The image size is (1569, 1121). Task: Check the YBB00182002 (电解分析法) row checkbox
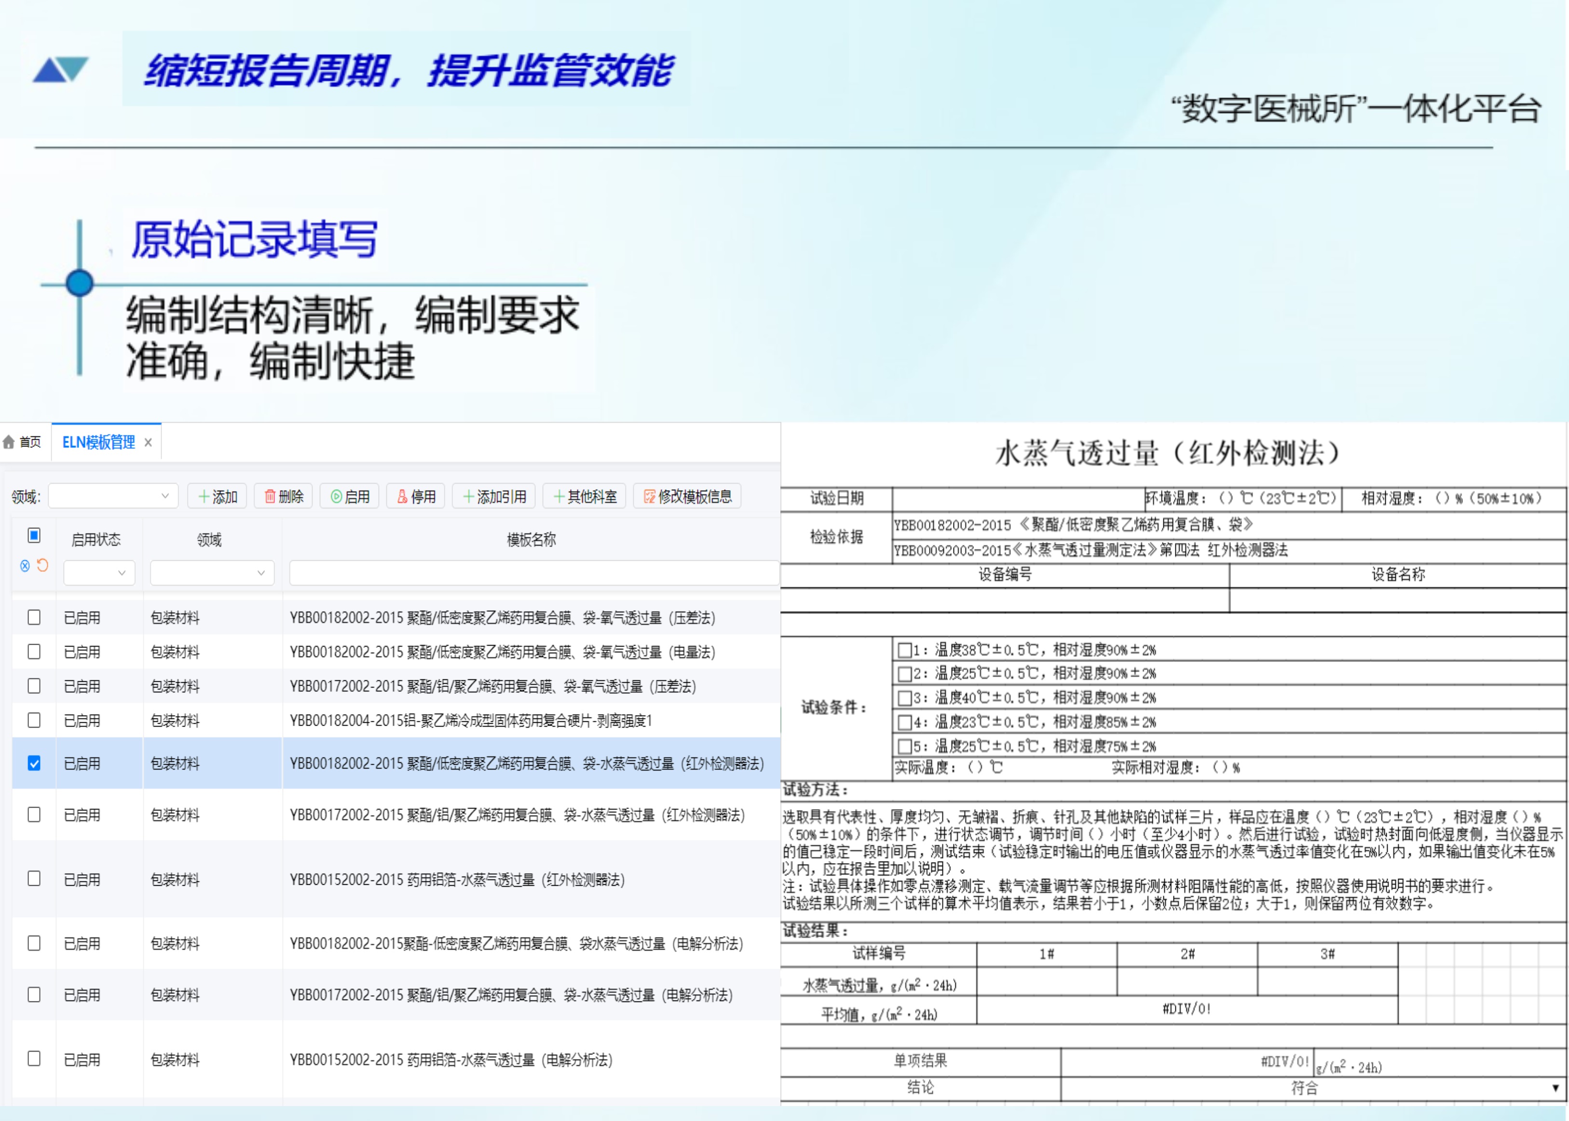pos(34,944)
